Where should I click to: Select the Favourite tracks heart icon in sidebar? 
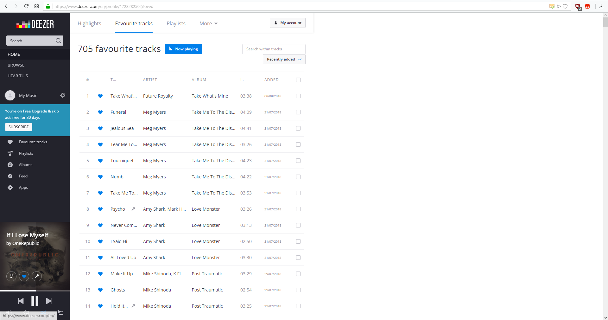10,142
